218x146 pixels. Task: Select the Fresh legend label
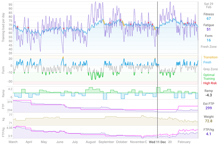pos(207,62)
